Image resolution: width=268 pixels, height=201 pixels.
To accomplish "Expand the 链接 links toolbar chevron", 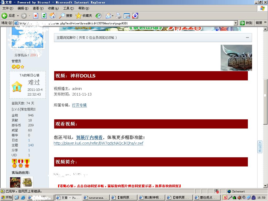I will [x=265, y=22].
